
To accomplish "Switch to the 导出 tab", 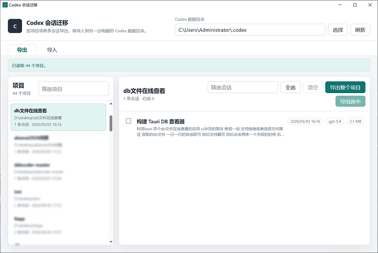I will coord(22,50).
